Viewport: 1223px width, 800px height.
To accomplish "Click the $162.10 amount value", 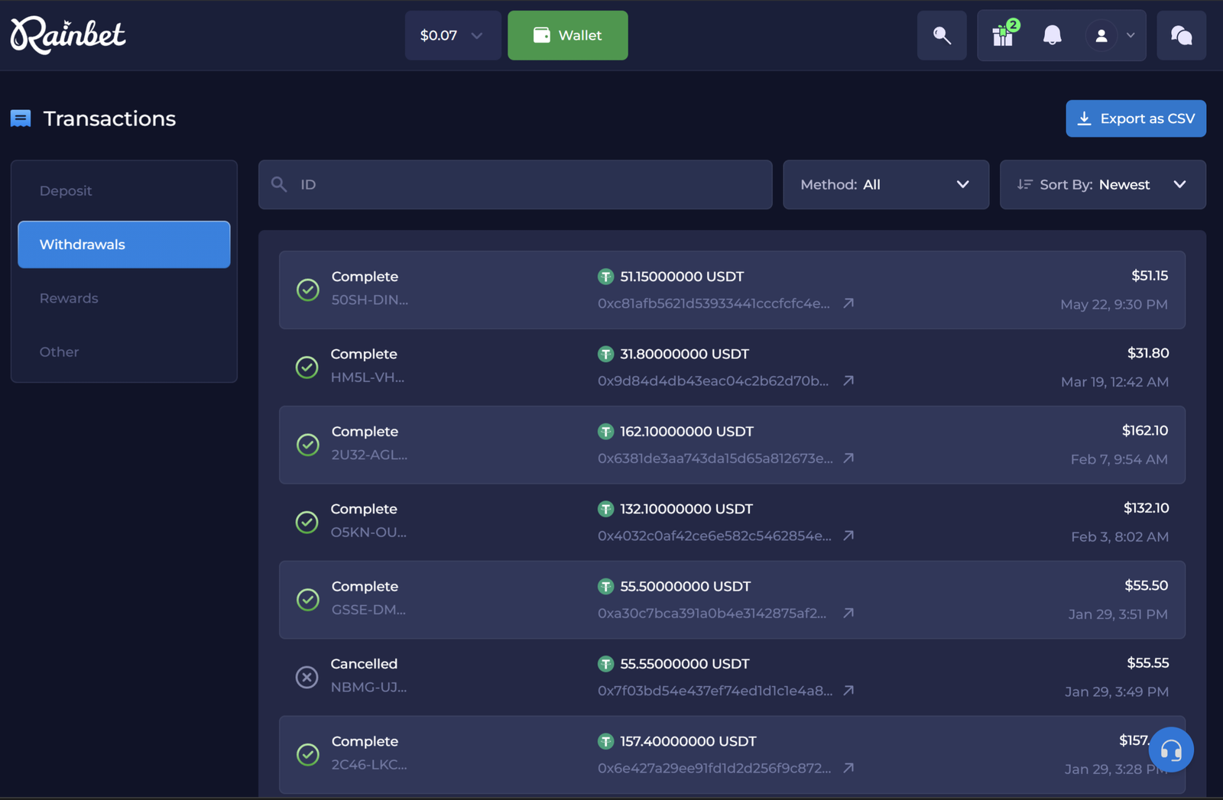I will [1145, 431].
